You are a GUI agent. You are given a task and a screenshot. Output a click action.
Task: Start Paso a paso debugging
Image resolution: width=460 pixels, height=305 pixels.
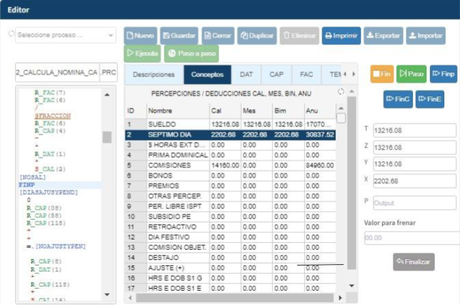[191, 54]
